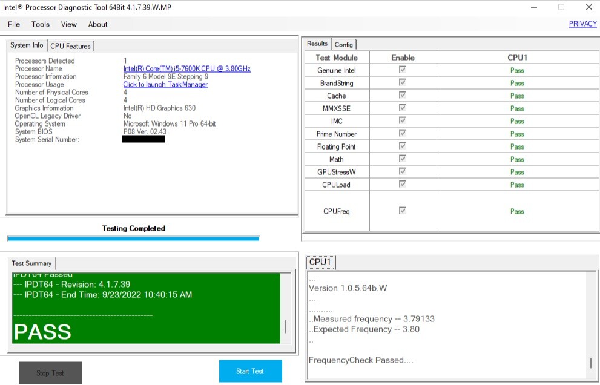
Task: Click the CPUFreq Pass result
Action: (517, 211)
